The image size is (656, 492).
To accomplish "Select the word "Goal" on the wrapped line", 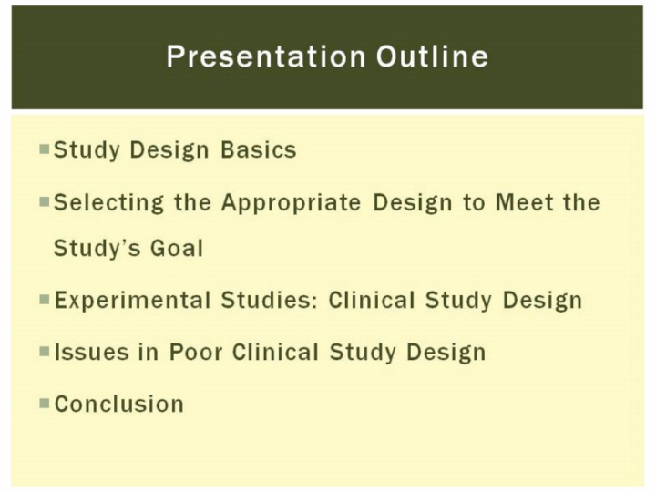I will (x=174, y=248).
